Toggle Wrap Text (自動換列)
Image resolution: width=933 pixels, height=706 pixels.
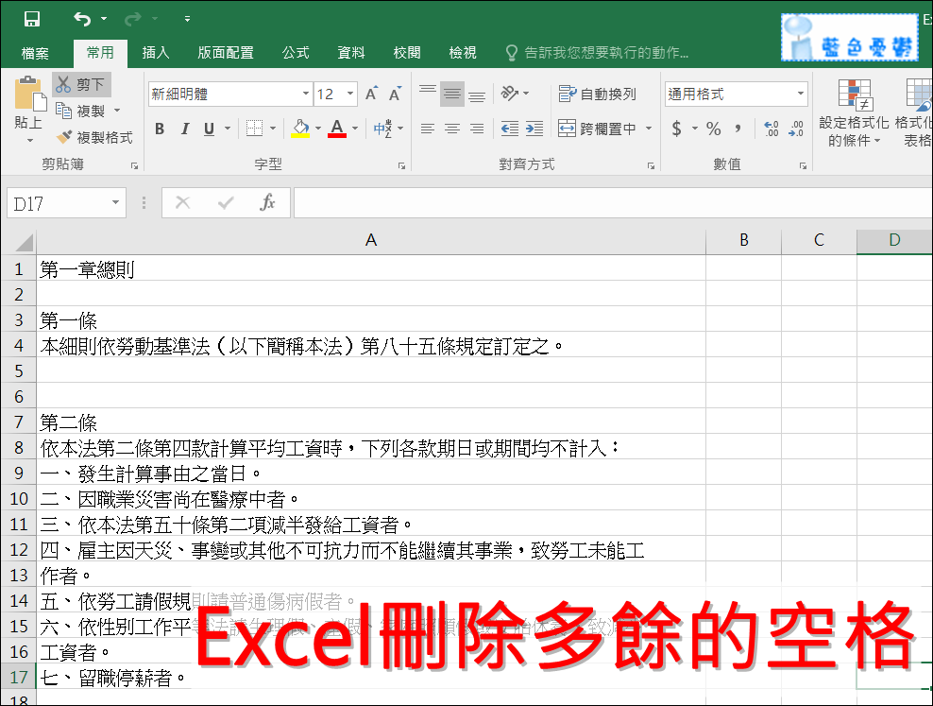598,95
